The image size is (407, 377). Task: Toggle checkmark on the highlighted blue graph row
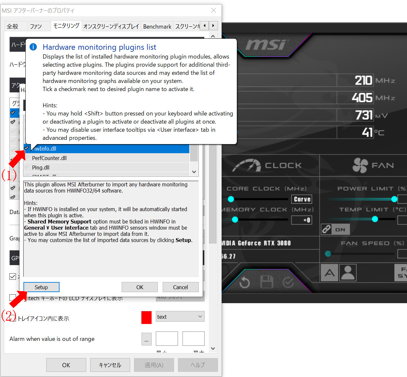coord(13,113)
